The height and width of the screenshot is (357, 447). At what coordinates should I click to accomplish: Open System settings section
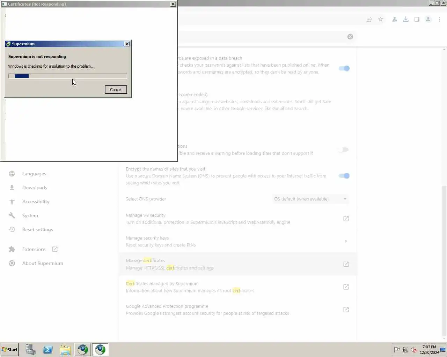(30, 215)
